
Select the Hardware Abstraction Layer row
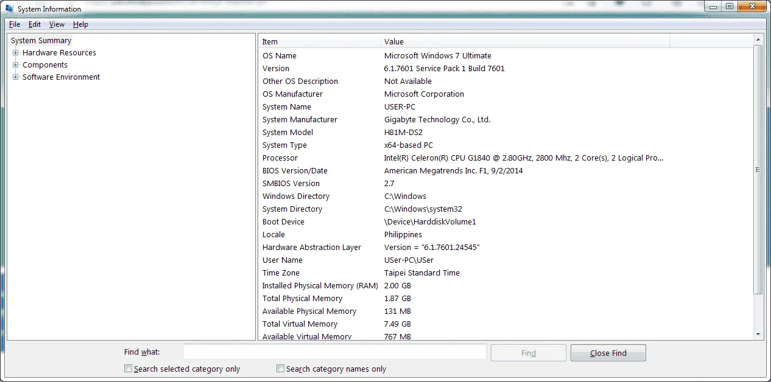click(505, 248)
